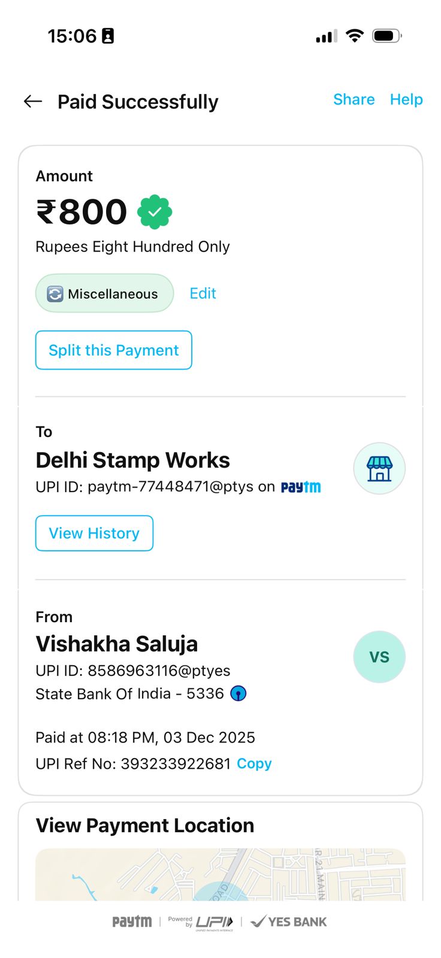Open the Miscellaneous category chip
This screenshot has height=958, width=441.
click(105, 293)
